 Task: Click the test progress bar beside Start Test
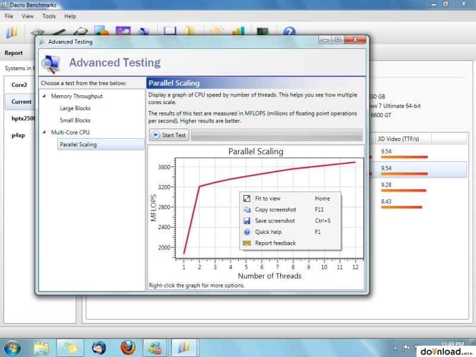point(277,135)
